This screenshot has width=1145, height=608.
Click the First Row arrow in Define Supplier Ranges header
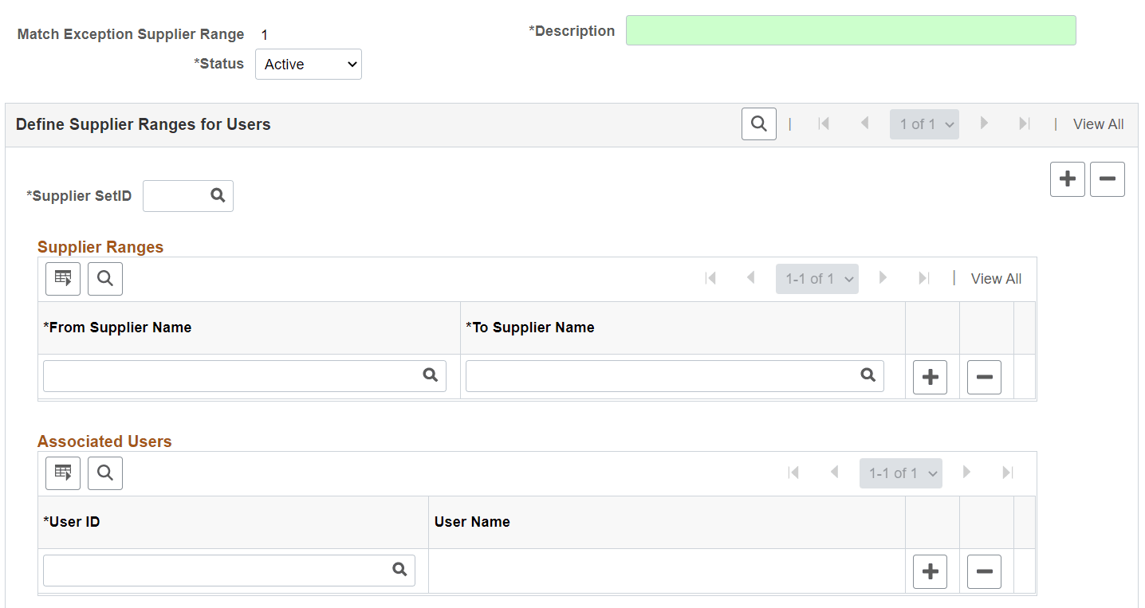point(824,124)
